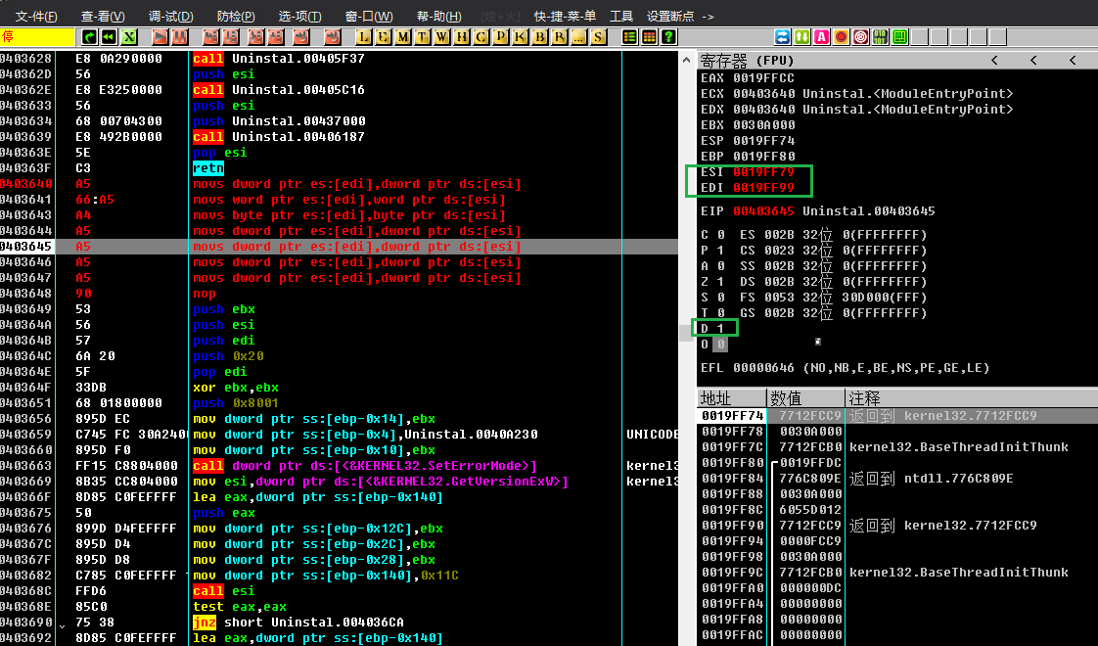The width and height of the screenshot is (1098, 646).
Task: Click the last arrow in register header
Action: click(1071, 61)
